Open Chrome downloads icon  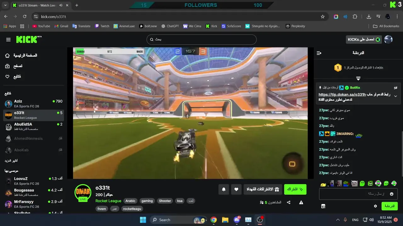pyautogui.click(x=369, y=17)
